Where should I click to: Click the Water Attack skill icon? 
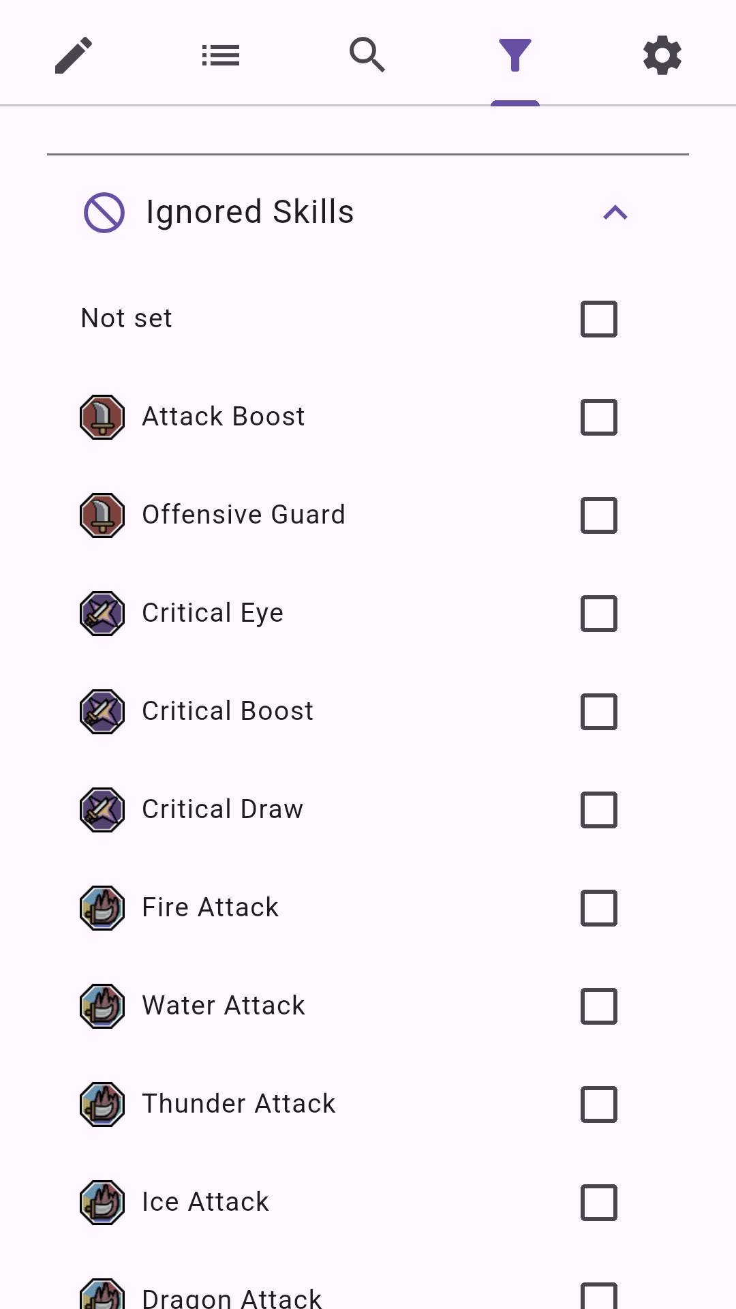pyautogui.click(x=101, y=1006)
